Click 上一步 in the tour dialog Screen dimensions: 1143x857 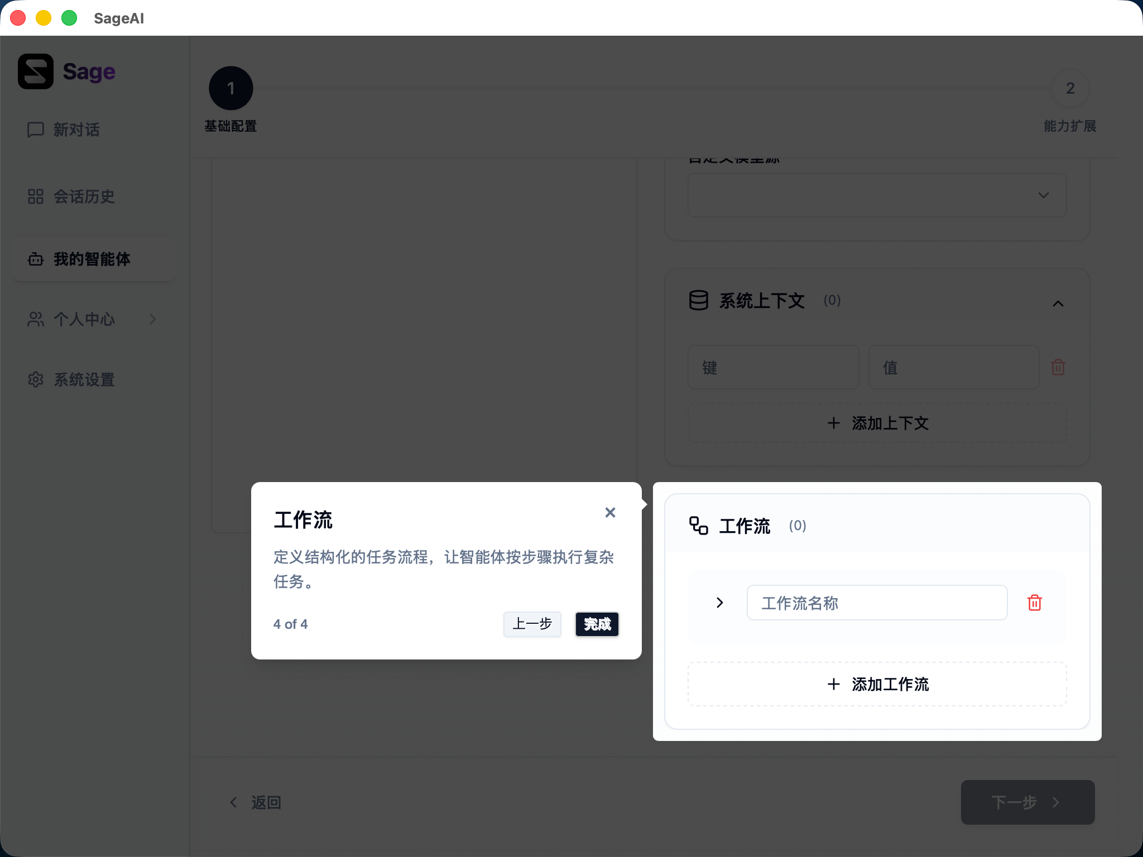[x=531, y=624]
